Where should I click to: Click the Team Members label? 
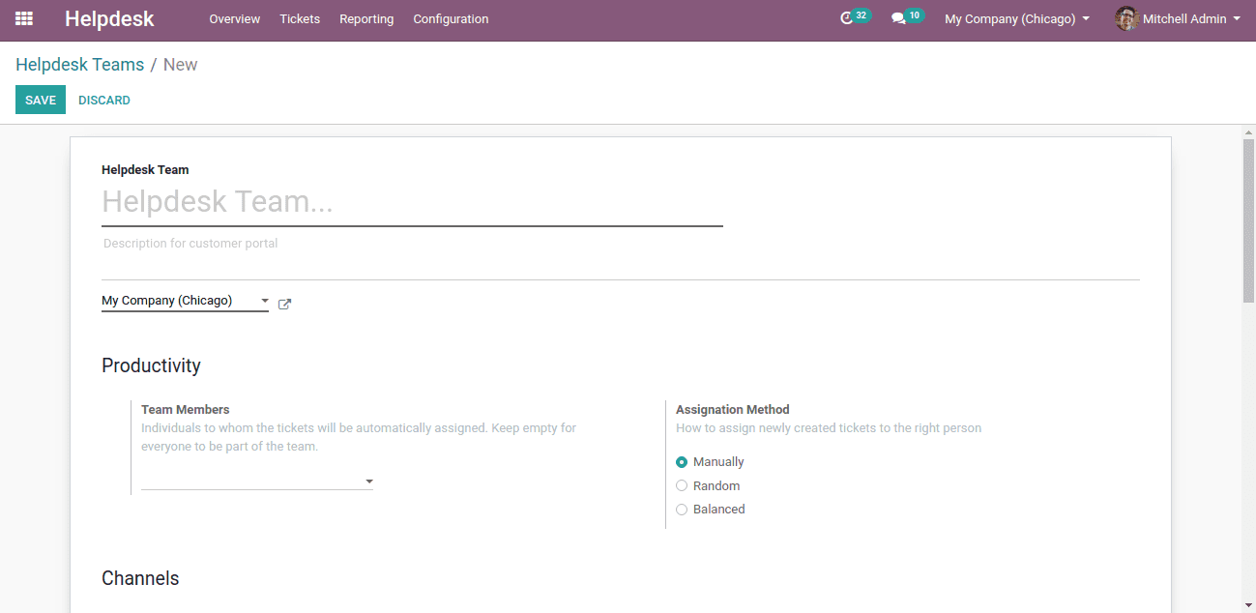pyautogui.click(x=186, y=410)
